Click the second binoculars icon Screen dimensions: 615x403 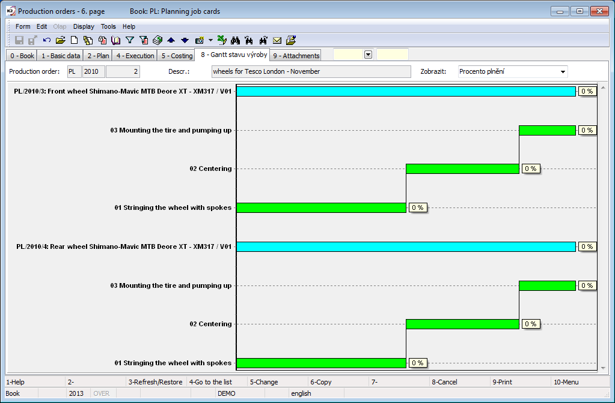249,40
